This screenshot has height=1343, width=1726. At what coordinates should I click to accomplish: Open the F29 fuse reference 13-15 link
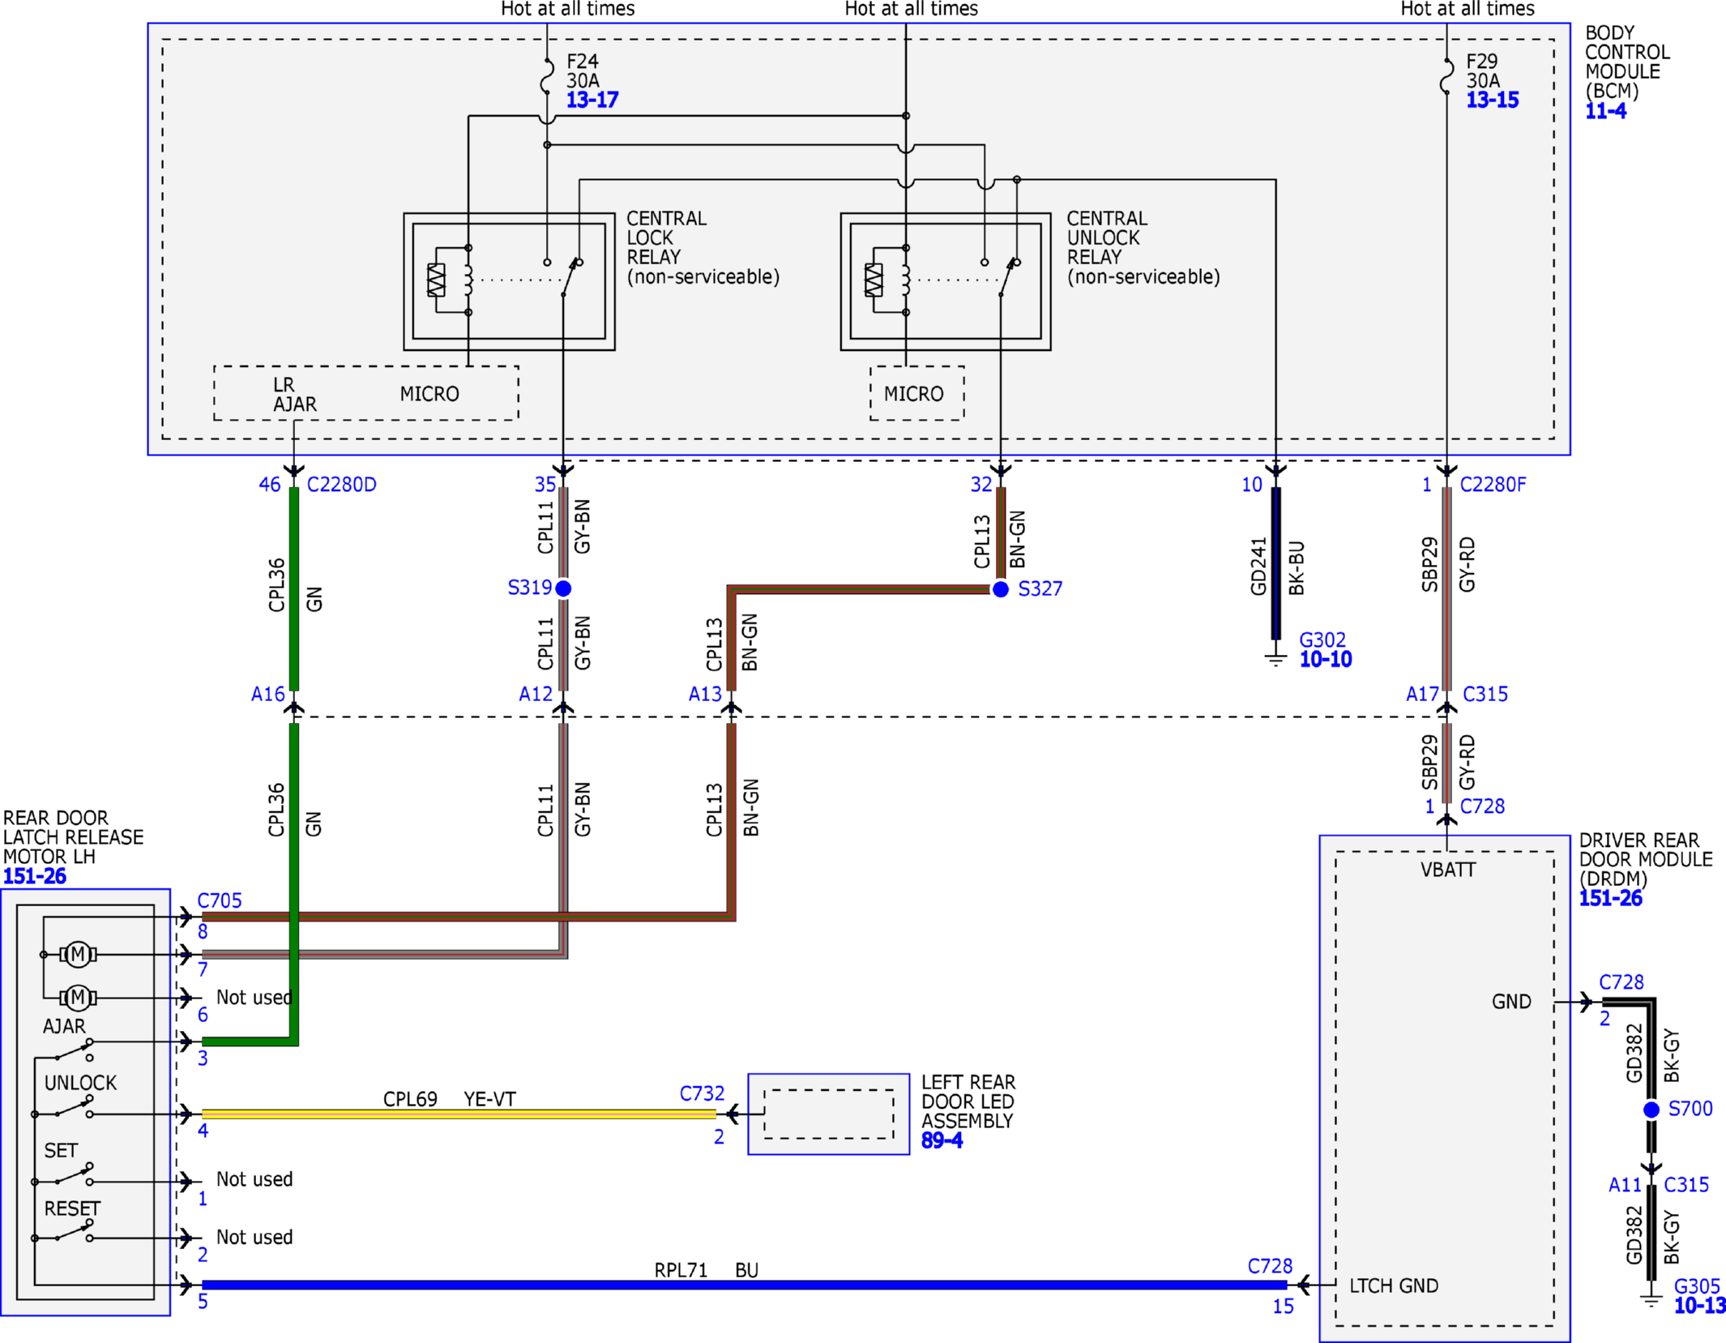tap(1492, 101)
